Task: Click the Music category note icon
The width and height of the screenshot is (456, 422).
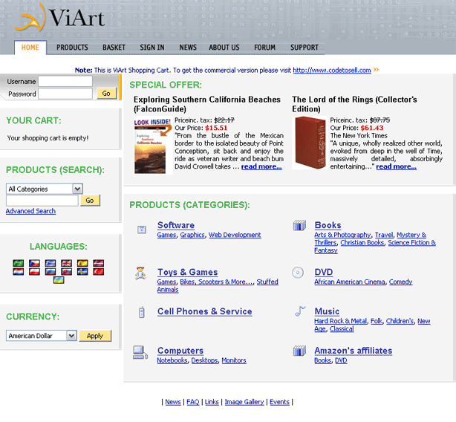Action: pyautogui.click(x=300, y=311)
